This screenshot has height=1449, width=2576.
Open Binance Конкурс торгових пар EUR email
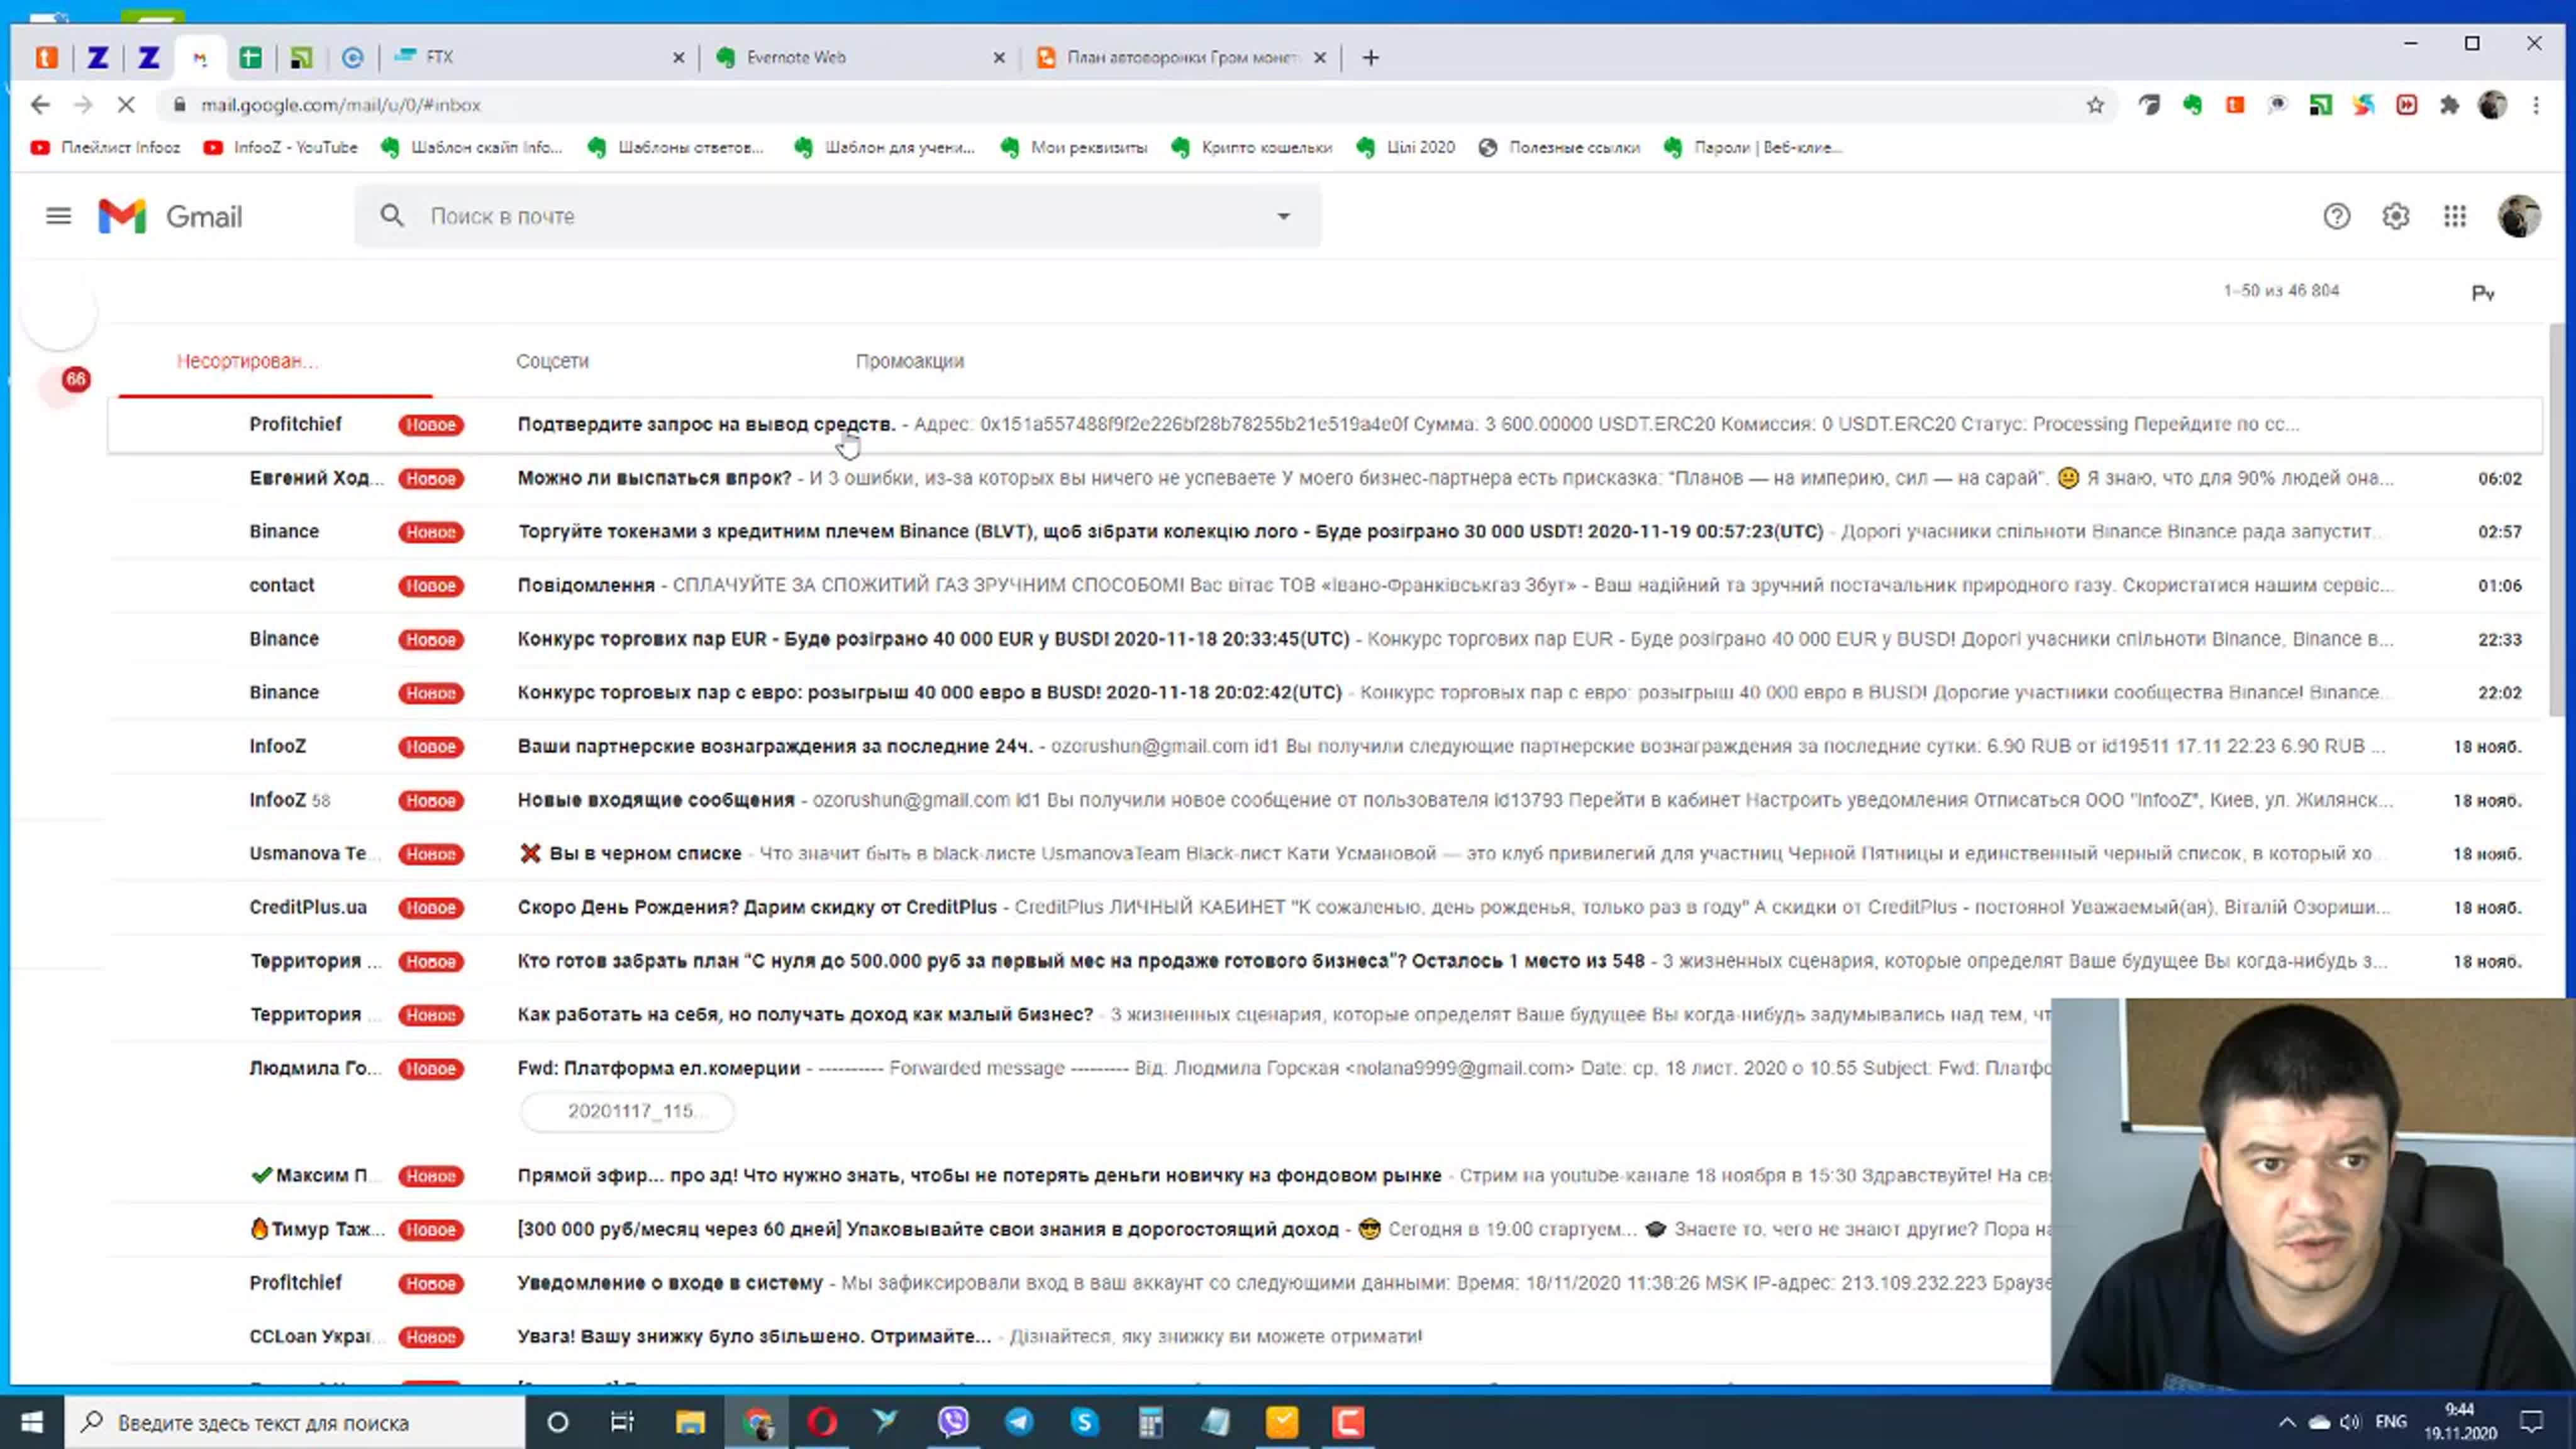(1325, 639)
